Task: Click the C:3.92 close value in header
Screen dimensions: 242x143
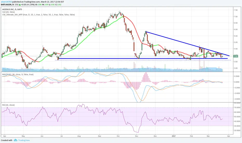Action: (x=58, y=4)
